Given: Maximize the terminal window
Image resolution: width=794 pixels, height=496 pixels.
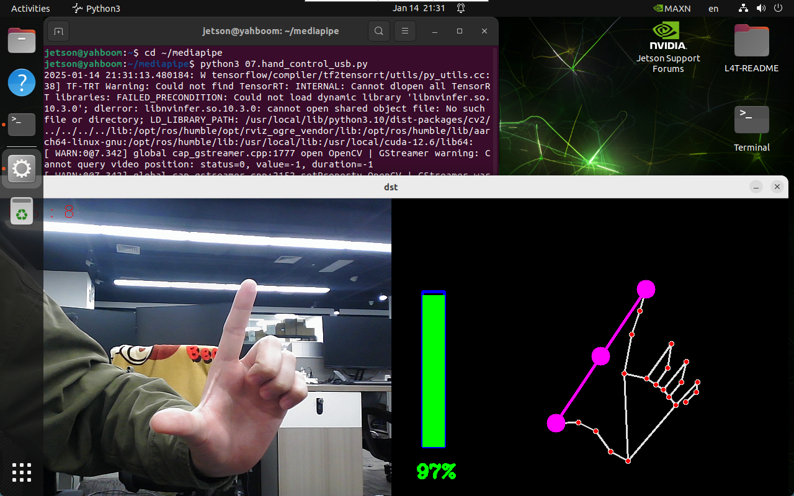Looking at the screenshot, I should click(460, 31).
